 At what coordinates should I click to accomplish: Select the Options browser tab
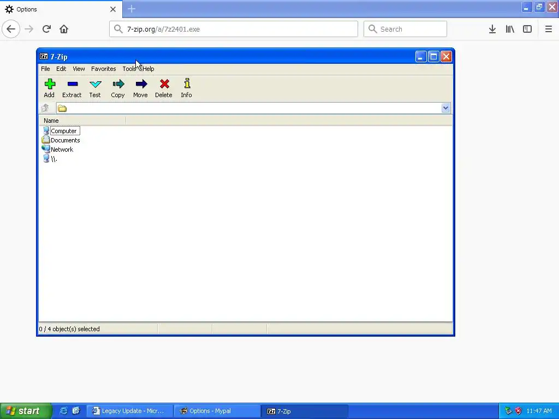click(61, 9)
